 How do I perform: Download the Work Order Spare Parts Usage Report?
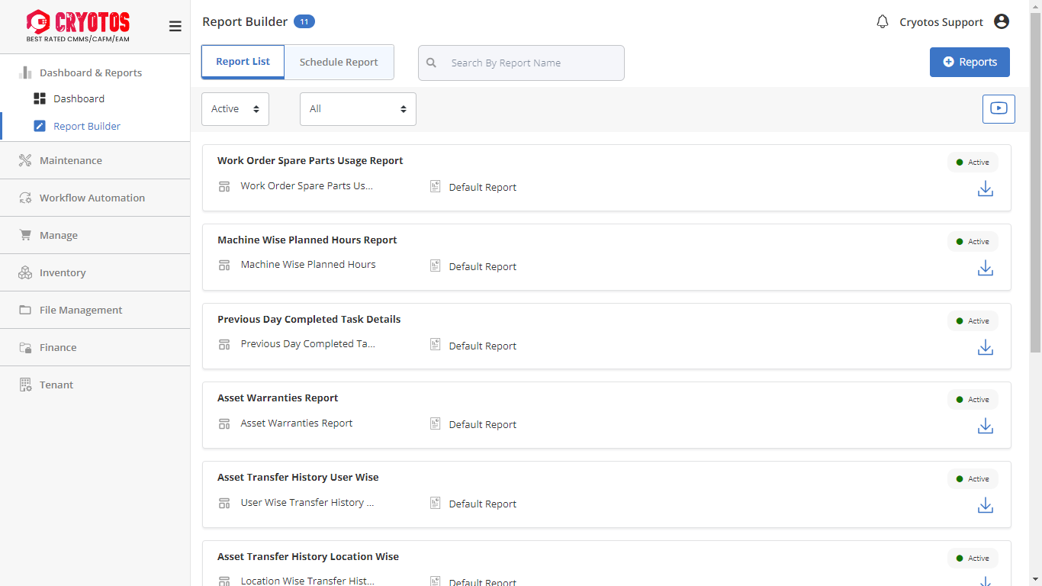click(985, 188)
